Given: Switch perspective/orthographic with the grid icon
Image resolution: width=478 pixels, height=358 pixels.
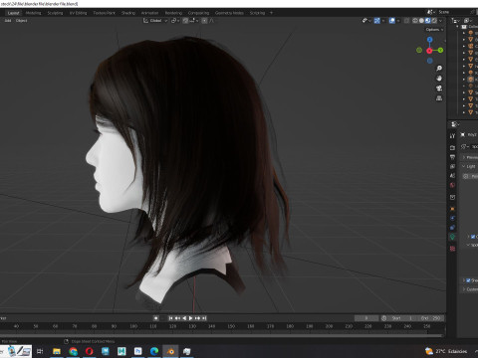Looking at the screenshot, I should point(439,98).
